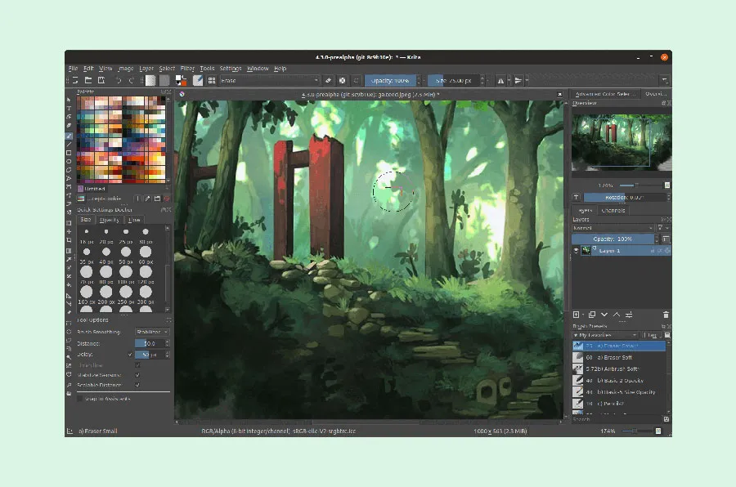Open the Filter menu
The height and width of the screenshot is (487, 736).
(x=186, y=68)
